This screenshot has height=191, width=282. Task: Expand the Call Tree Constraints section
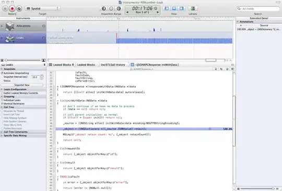pyautogui.click(x=2, y=132)
